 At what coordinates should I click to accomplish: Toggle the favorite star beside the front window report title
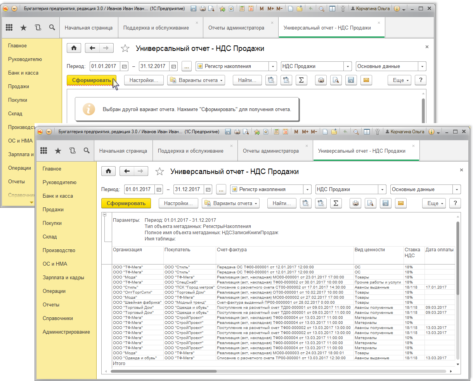pyautogui.click(x=159, y=172)
